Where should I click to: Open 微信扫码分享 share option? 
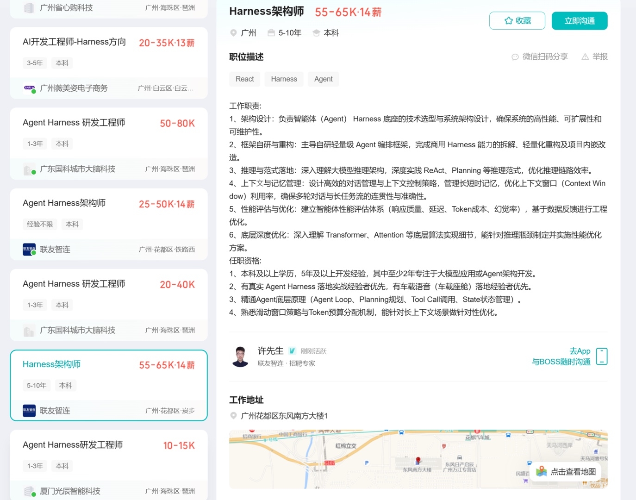coord(540,56)
